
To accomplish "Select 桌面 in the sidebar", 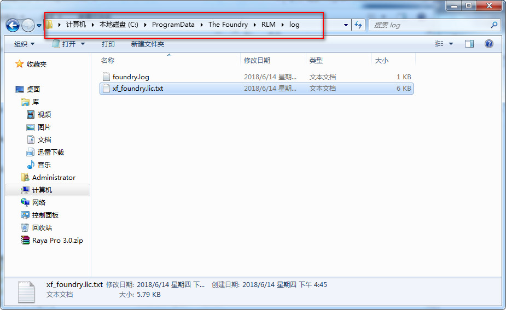I will point(33,89).
